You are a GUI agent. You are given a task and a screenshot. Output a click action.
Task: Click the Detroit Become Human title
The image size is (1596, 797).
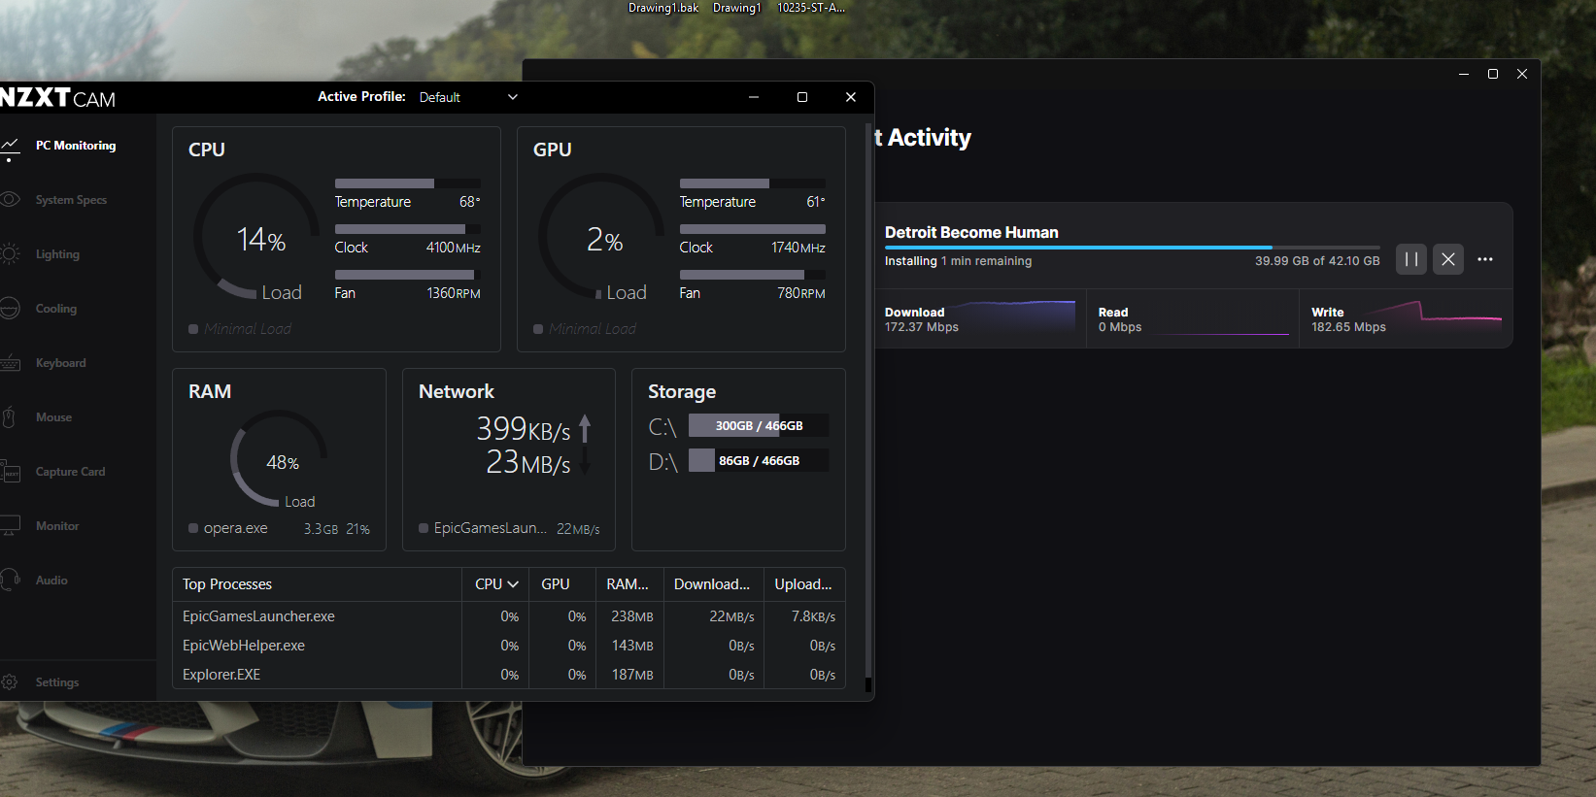pyautogui.click(x=971, y=232)
